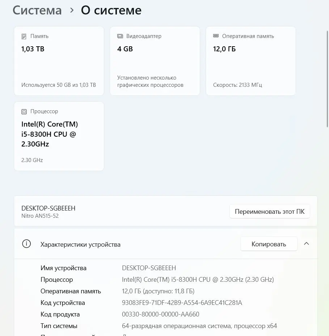
Task: Open the Видеоадаптер 4 GB card
Action: tap(155, 61)
